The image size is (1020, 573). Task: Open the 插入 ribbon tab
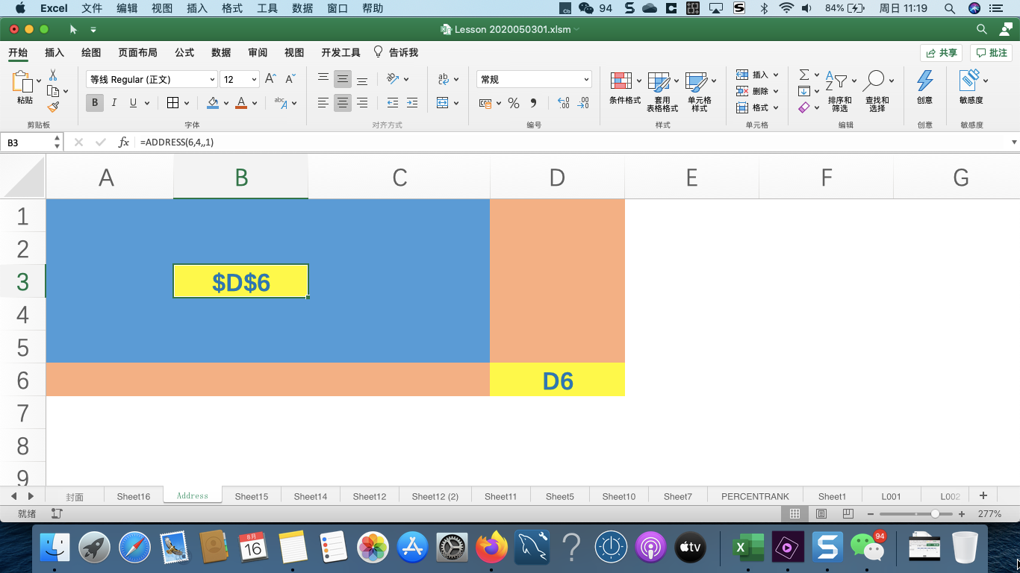point(55,52)
